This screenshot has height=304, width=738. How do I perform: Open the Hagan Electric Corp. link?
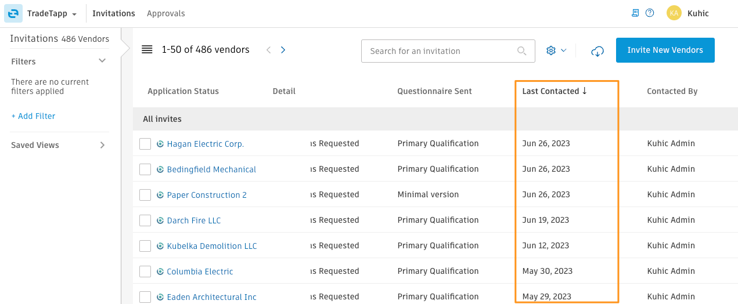205,144
